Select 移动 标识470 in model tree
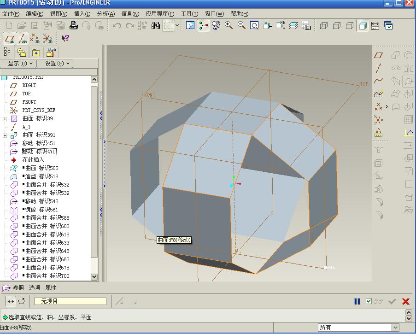This screenshot has width=416, height=334. 39,152
